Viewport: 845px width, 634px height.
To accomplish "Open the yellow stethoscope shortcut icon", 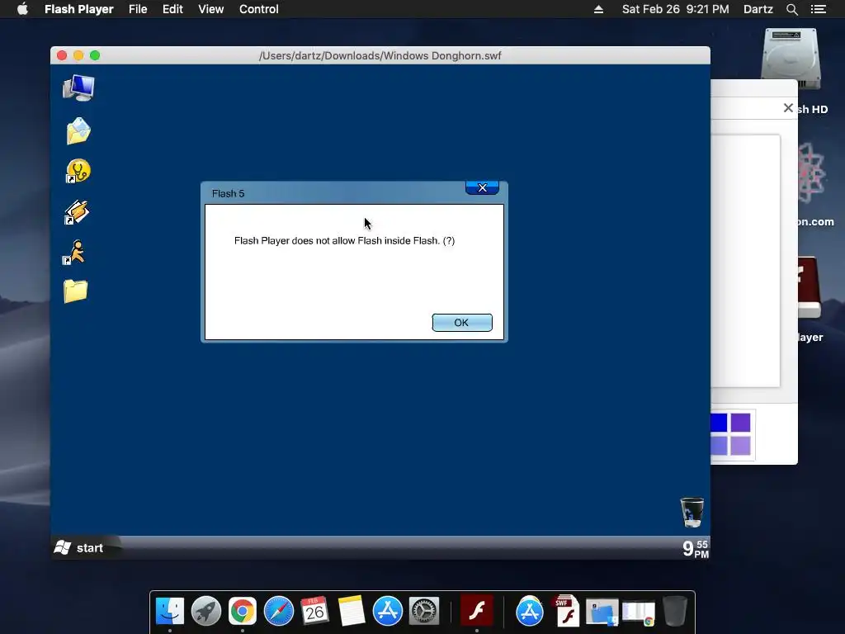I will (x=78, y=171).
